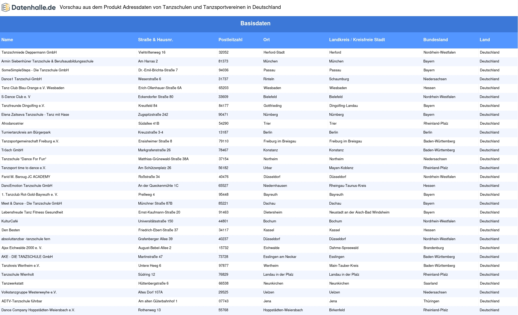518x315 pixels.
Task: Select DancEmotion Tanzschule GmbH
Action: point(27,186)
